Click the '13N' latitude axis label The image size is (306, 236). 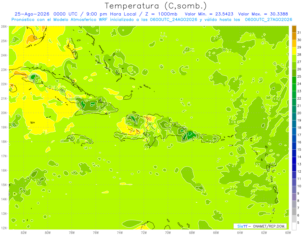(x=4, y=213)
